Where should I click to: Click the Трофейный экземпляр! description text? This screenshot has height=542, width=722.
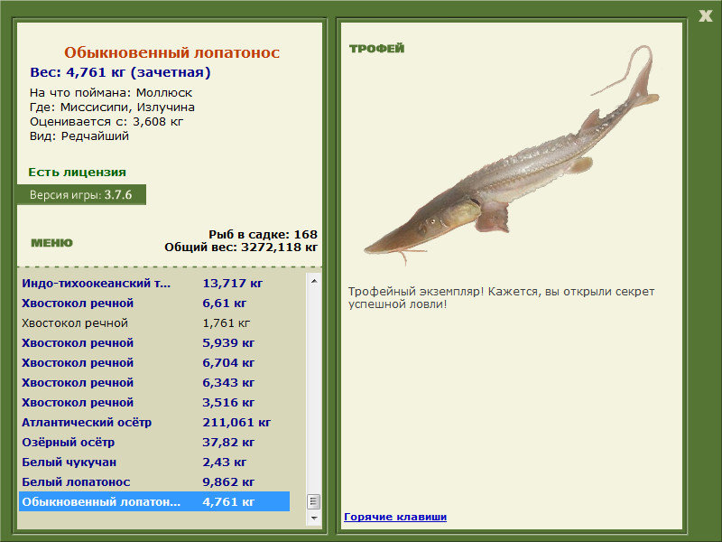[x=501, y=298]
